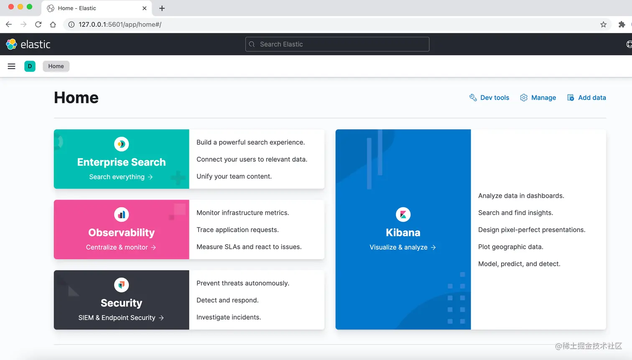Go forward with browser forward arrow
The image size is (632, 360).
tap(23, 25)
